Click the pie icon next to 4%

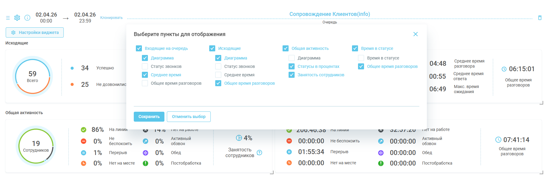(239, 138)
